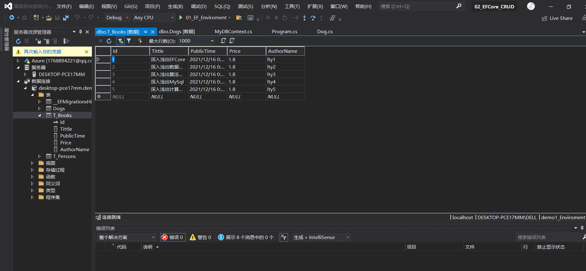
Task: Click the plain funnel filter icon
Action: pyautogui.click(x=129, y=41)
